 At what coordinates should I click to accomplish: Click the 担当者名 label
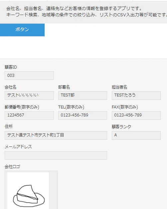(119, 87)
